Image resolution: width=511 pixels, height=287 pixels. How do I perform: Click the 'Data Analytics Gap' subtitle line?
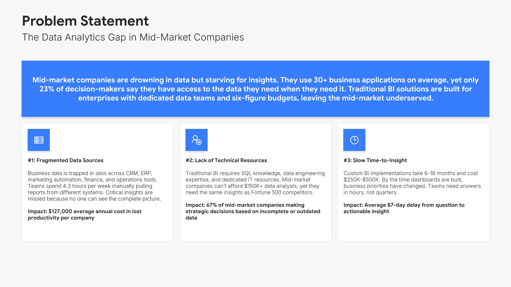click(133, 37)
